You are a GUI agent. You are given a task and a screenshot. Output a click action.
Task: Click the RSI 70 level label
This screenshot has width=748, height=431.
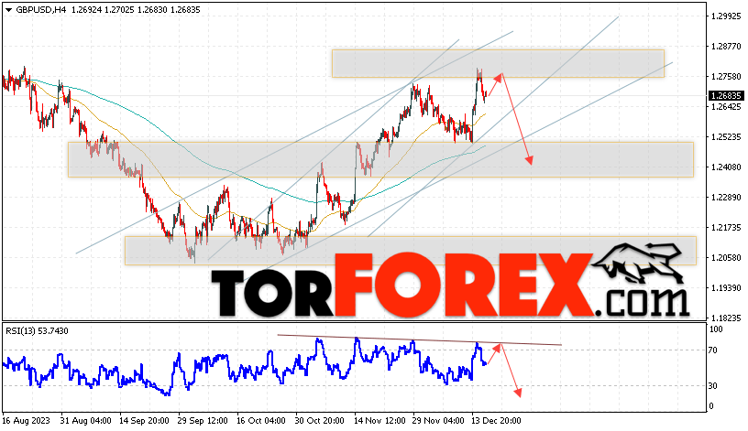[712, 350]
